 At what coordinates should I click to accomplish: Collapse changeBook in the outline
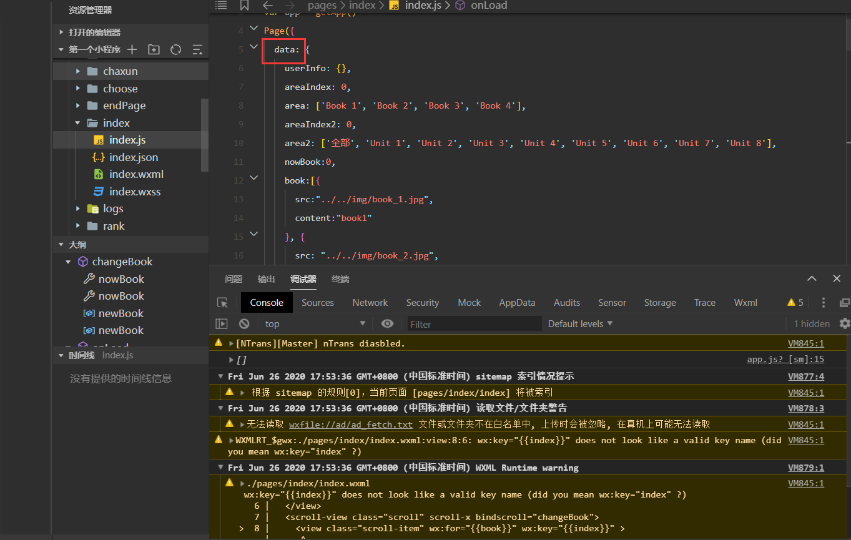coord(68,262)
